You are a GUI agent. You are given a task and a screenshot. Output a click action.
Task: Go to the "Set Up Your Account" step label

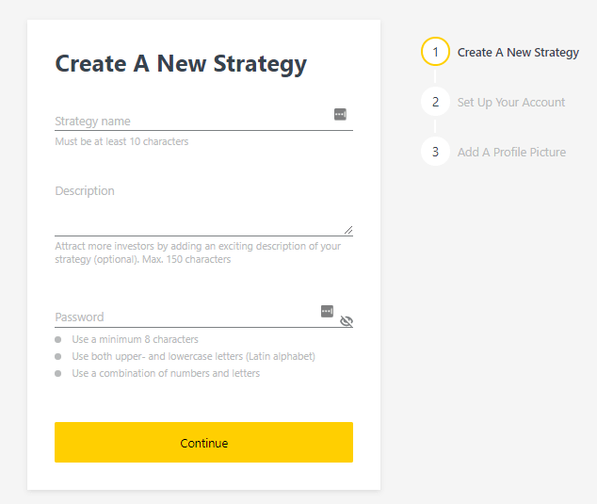tap(511, 102)
